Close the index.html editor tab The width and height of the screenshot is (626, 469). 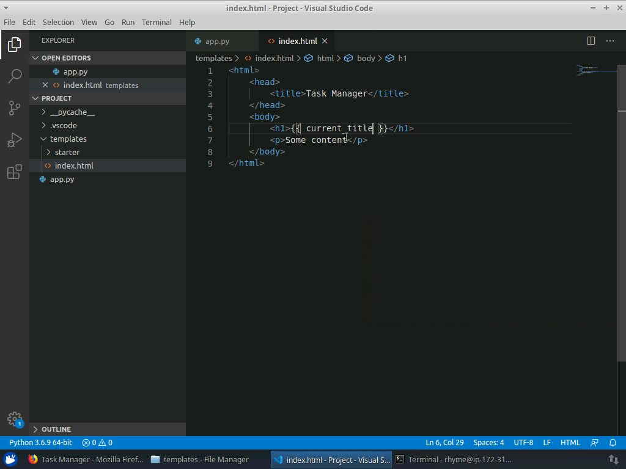[x=325, y=41]
